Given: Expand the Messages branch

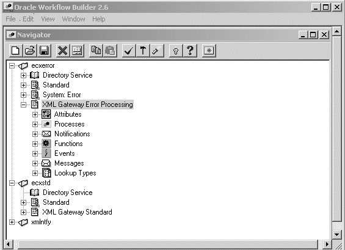Looking at the screenshot, I should point(35,163).
